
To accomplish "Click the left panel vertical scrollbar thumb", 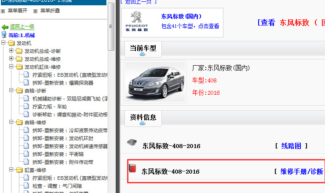I will click(111, 26).
